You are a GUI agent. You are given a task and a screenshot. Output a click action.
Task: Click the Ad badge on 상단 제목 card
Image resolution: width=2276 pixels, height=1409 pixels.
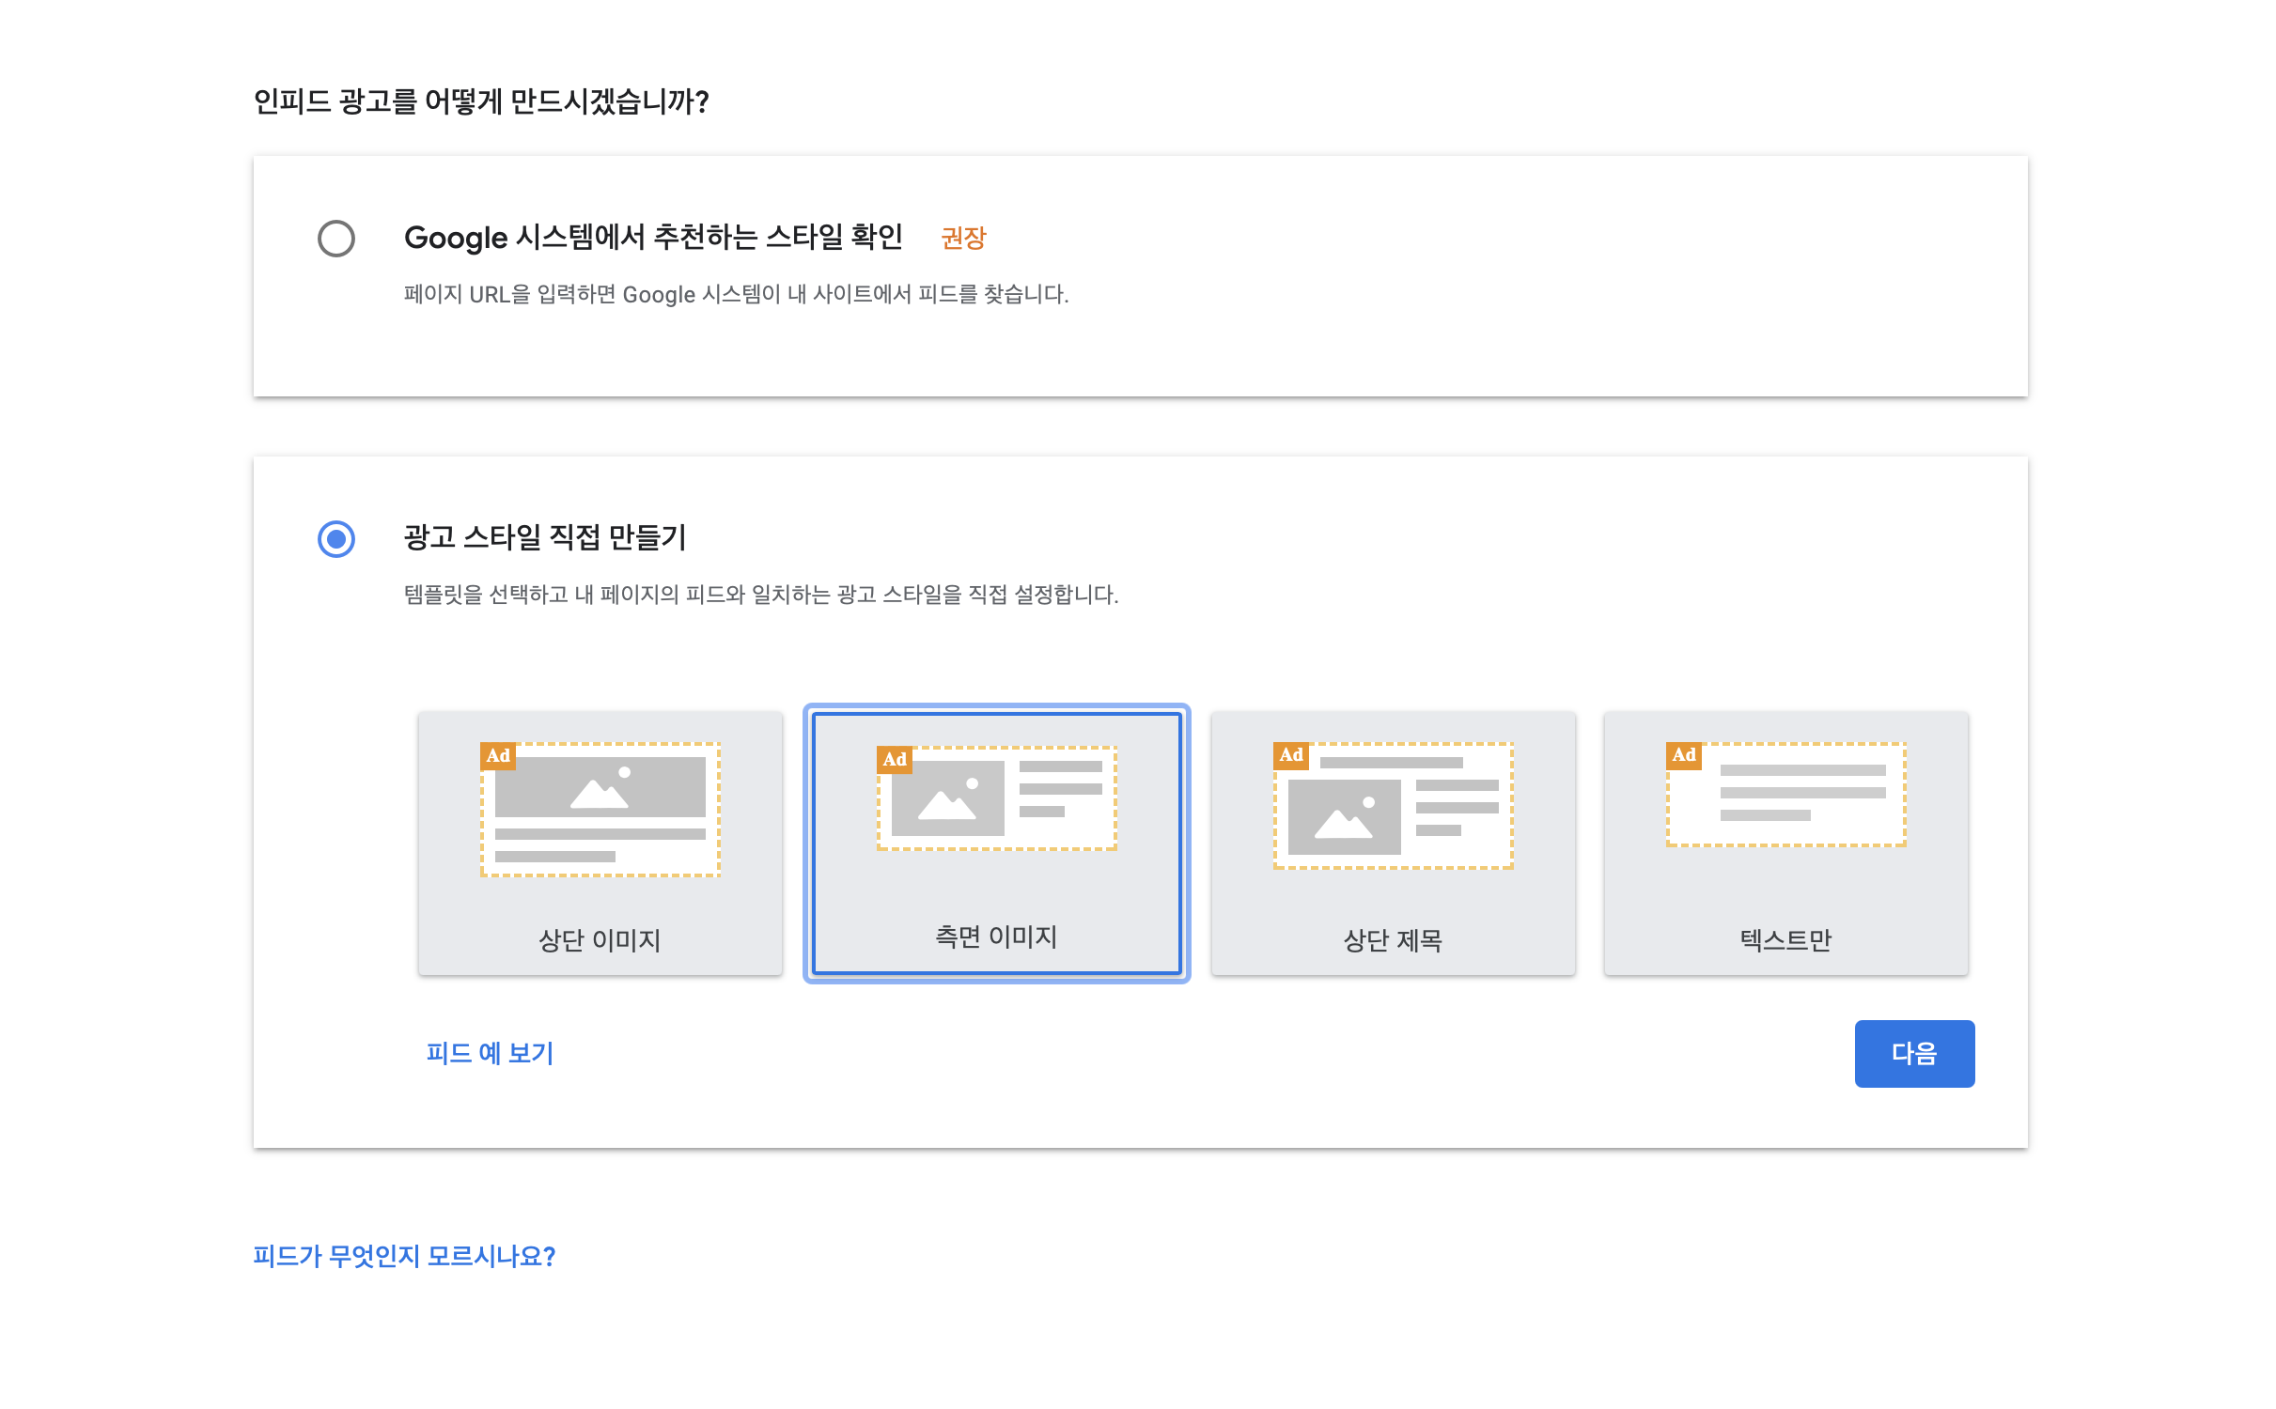[x=1291, y=755]
